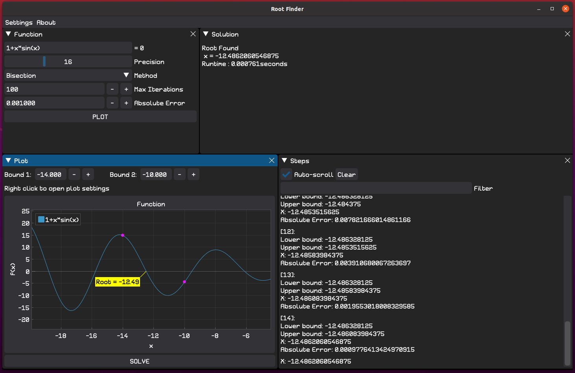Close the Function panel
The width and height of the screenshot is (575, 373).
(x=193, y=34)
